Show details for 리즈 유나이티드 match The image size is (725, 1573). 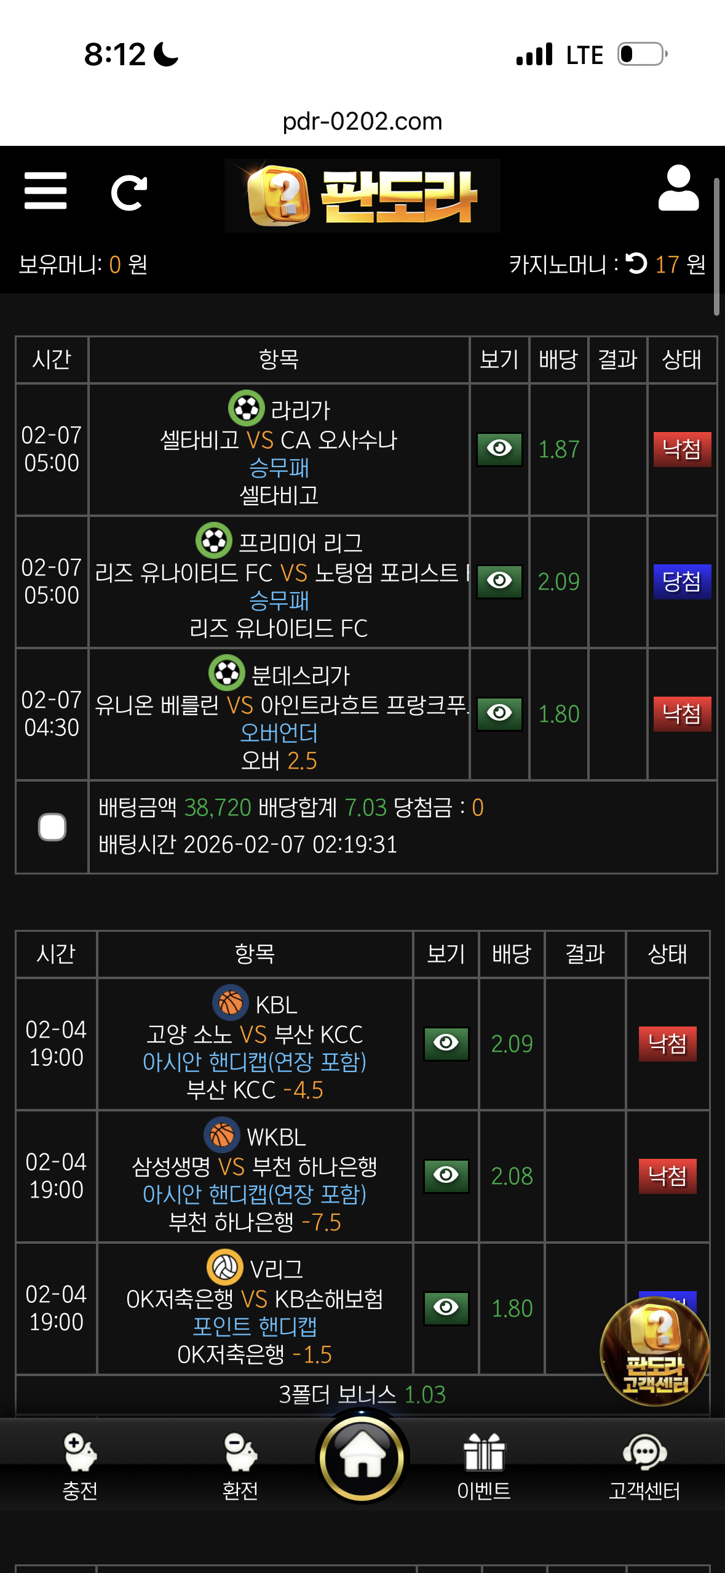click(x=499, y=582)
